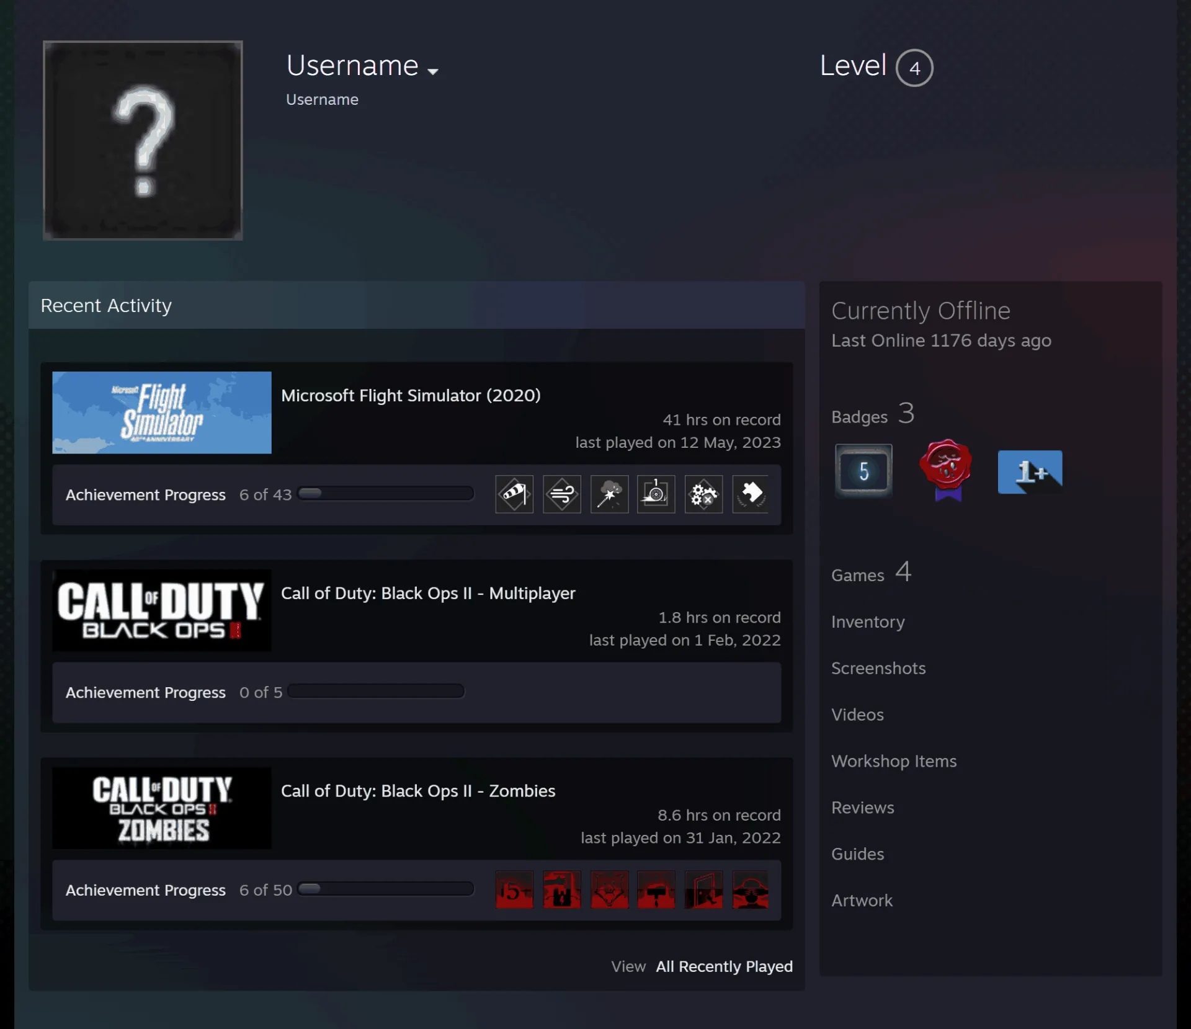Click the red tower Zombies achievement icon
Screen dimensions: 1191x1029
coord(562,890)
